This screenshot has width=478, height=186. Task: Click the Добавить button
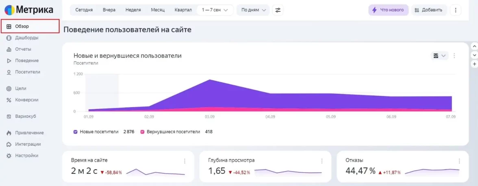(429, 10)
